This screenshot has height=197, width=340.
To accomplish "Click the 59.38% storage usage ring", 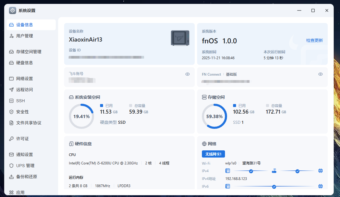I will coord(214,116).
